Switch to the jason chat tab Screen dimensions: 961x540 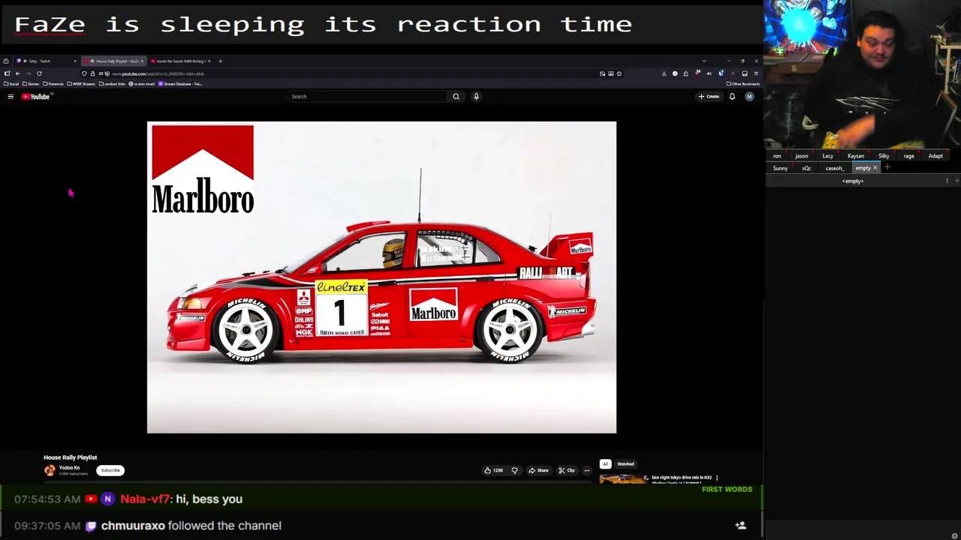tap(802, 156)
